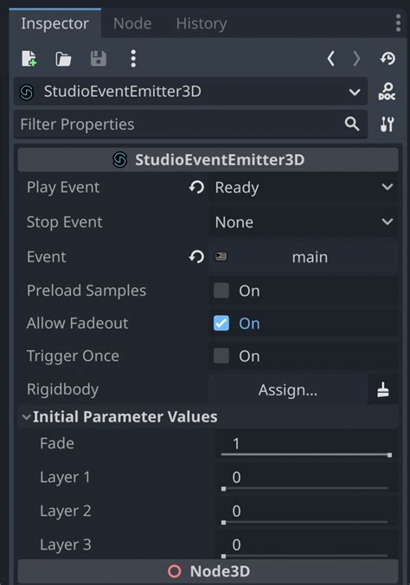Enable the Trigger Once checkbox
Viewport: 410px width, 585px height.
click(221, 356)
